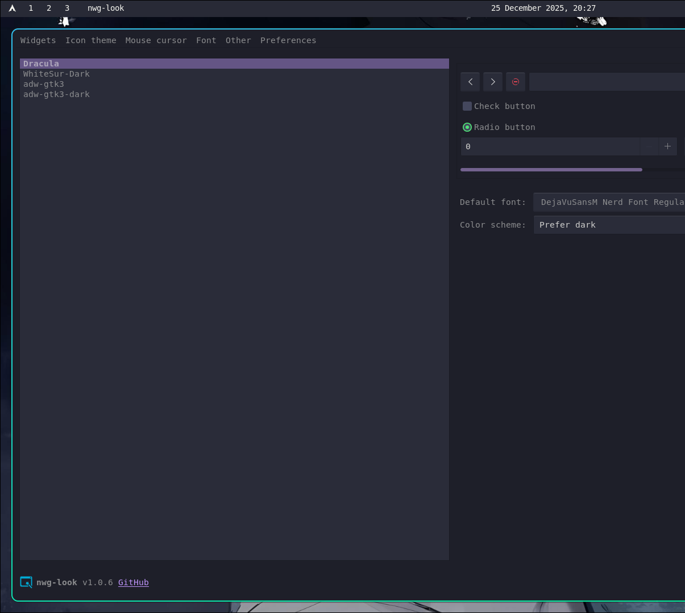Select the Radio button option

pyautogui.click(x=467, y=127)
